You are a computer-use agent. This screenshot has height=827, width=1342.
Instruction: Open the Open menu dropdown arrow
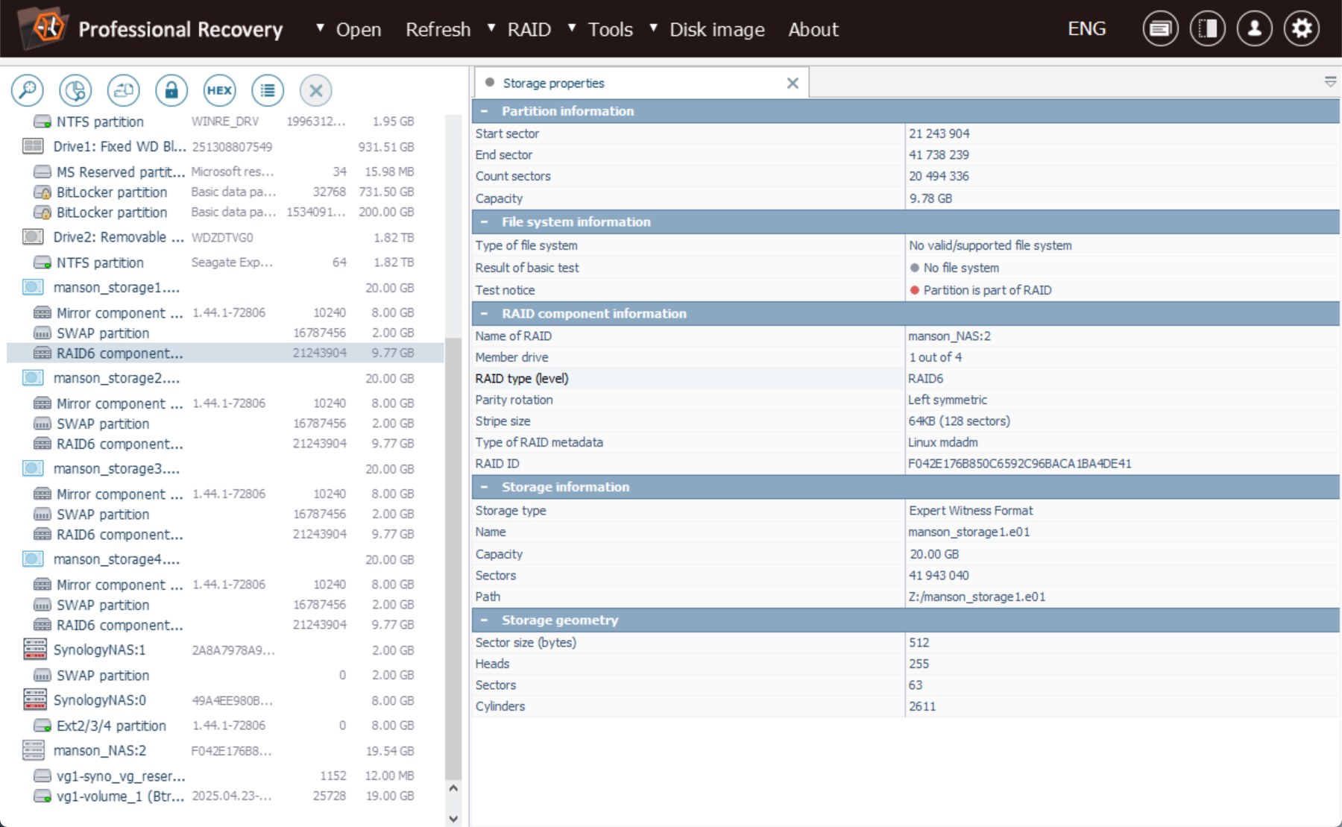(x=320, y=28)
